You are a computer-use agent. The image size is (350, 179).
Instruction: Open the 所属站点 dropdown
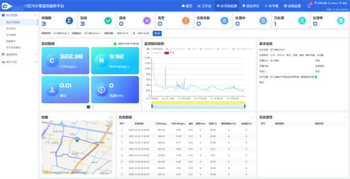click(x=93, y=33)
